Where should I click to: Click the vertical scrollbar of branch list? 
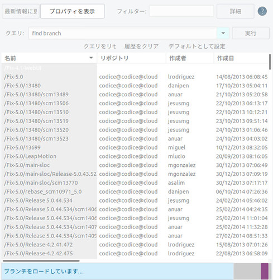pyautogui.click(x=270, y=62)
